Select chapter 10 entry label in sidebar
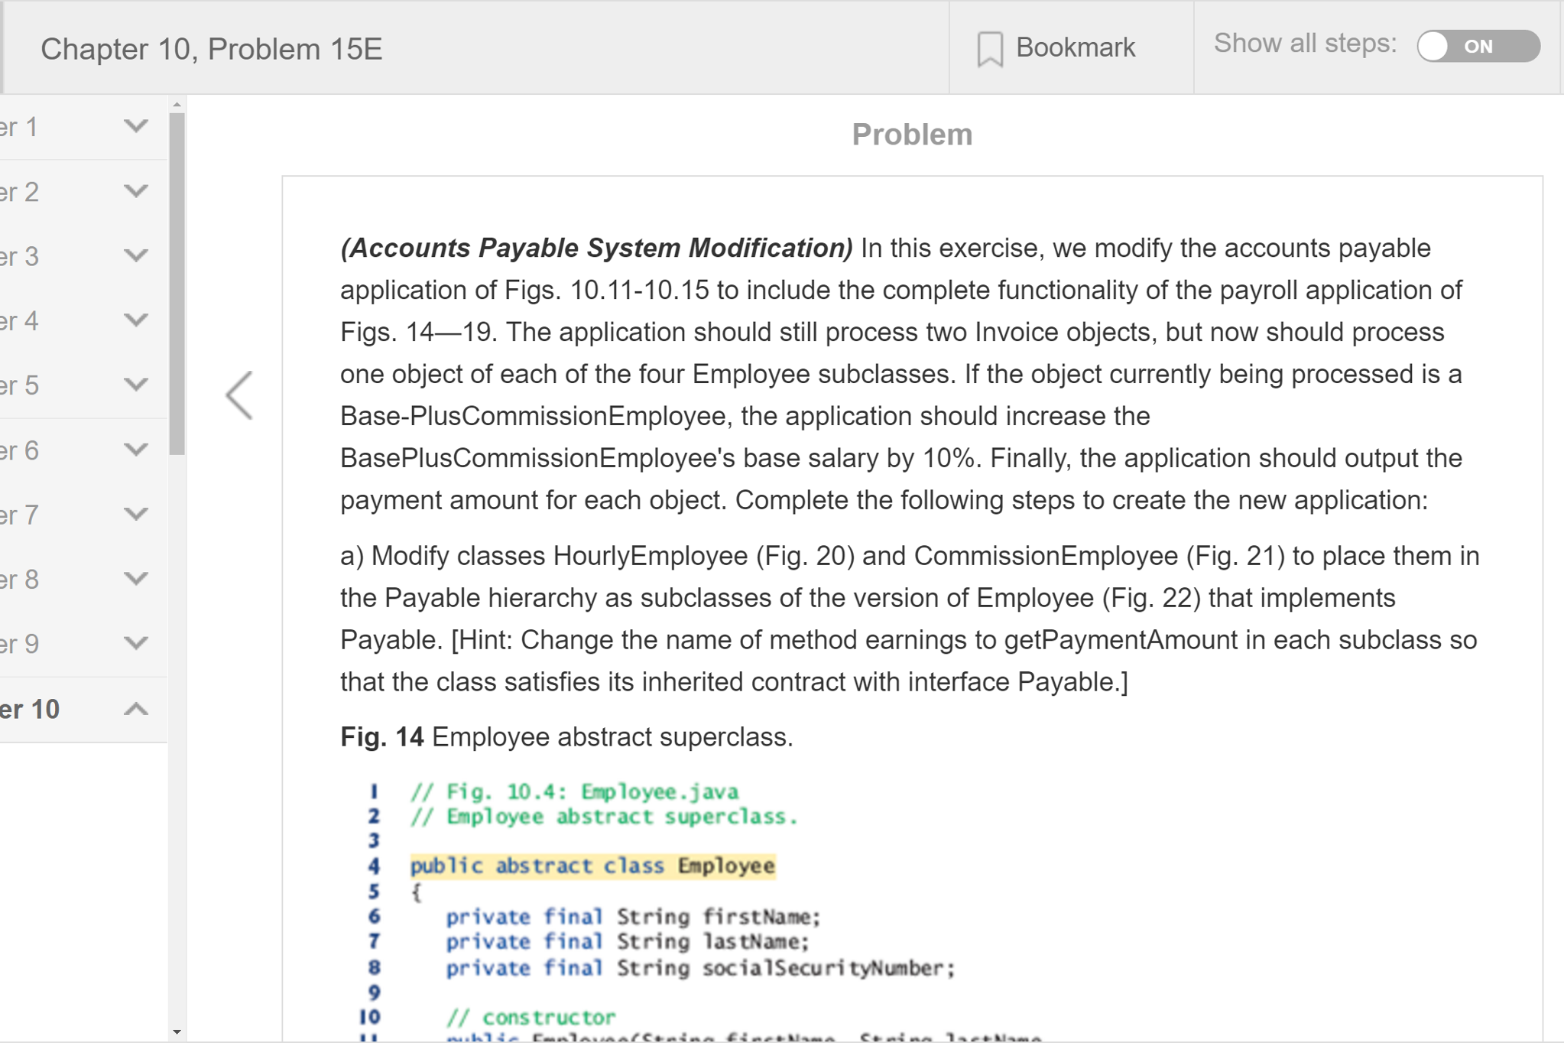 pos(30,710)
